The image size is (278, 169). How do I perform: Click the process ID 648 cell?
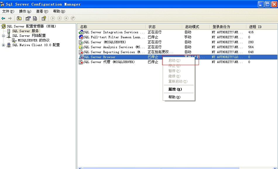pos(251,52)
